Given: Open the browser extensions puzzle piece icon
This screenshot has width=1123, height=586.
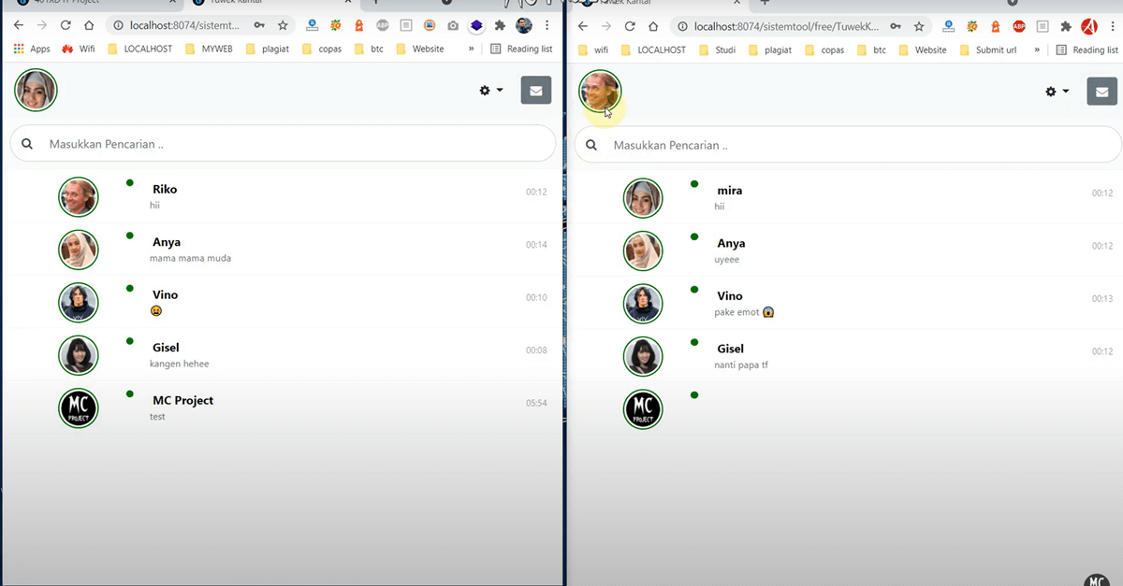Looking at the screenshot, I should tap(499, 26).
